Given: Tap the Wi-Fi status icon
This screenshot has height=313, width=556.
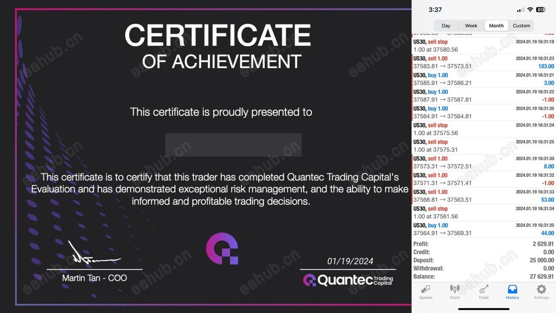Looking at the screenshot, I should tap(530, 10).
